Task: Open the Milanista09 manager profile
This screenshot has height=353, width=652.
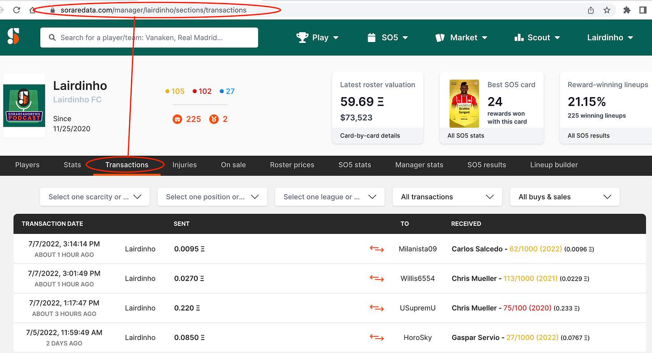Action: click(417, 249)
